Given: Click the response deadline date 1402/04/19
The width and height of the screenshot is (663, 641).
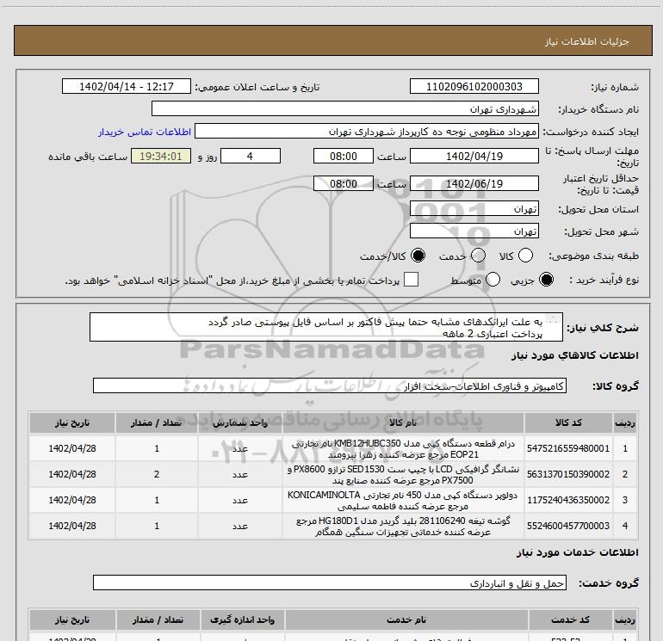Looking at the screenshot, I should [474, 156].
